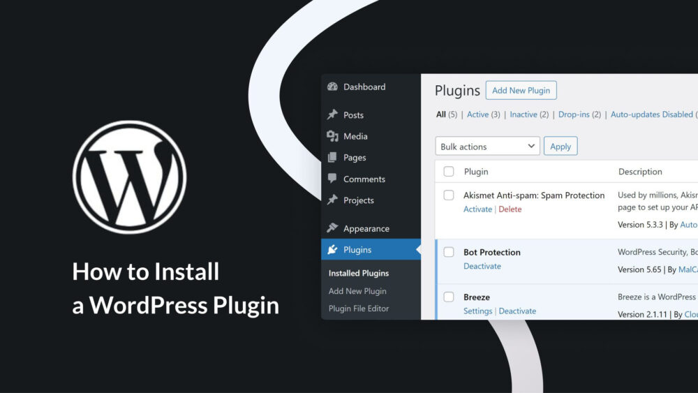This screenshot has width=698, height=393.
Task: Deactivate the Breeze plugin
Action: coord(517,311)
